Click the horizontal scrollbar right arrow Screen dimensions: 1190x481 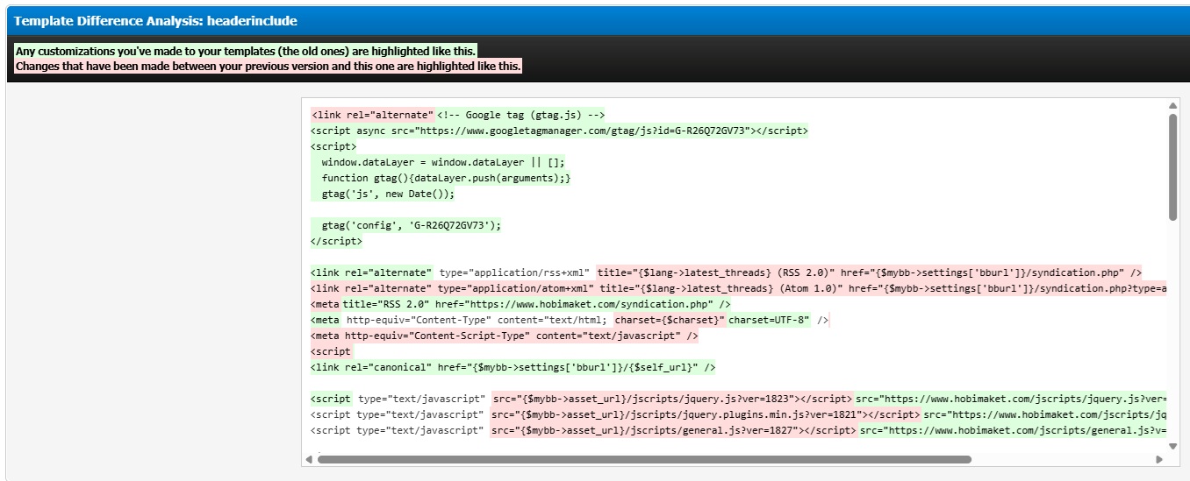coord(1159,459)
